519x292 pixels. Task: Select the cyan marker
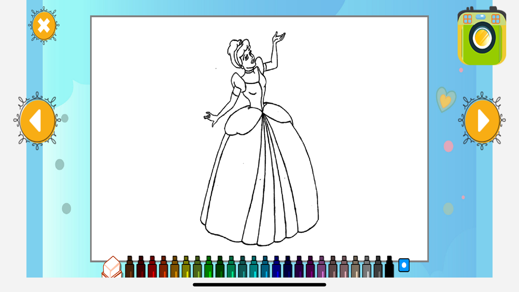(254, 267)
